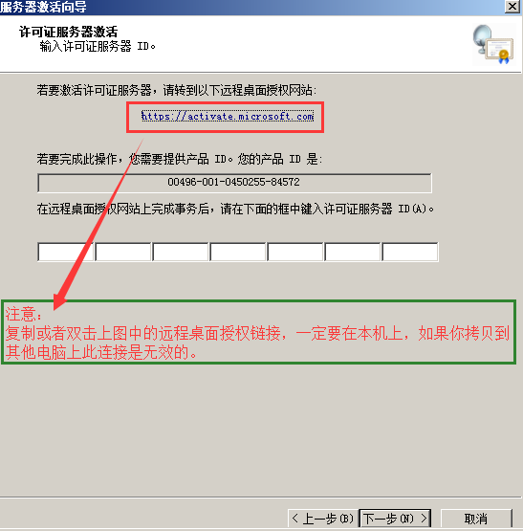Click the certificate wizard icon in header
The height and width of the screenshot is (531, 523).
[493, 44]
